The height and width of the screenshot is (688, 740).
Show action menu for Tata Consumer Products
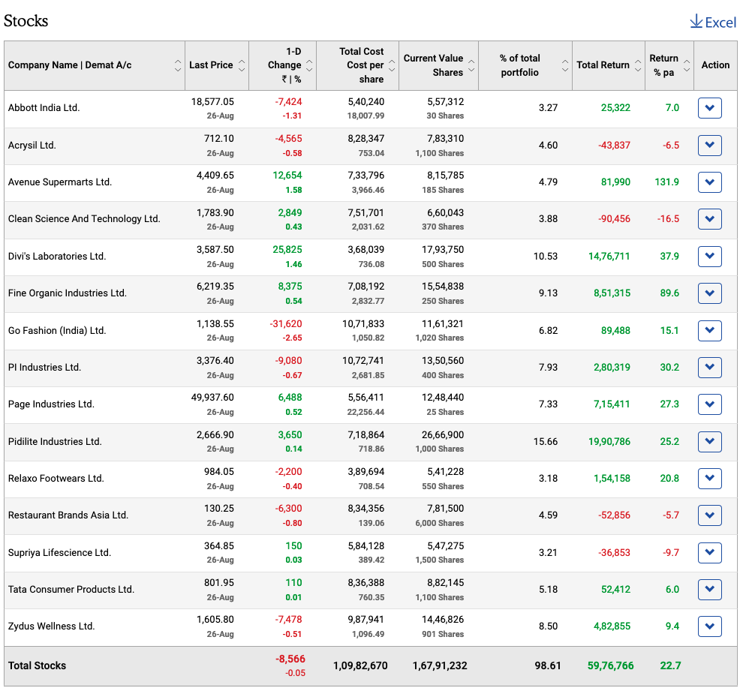pyautogui.click(x=709, y=590)
